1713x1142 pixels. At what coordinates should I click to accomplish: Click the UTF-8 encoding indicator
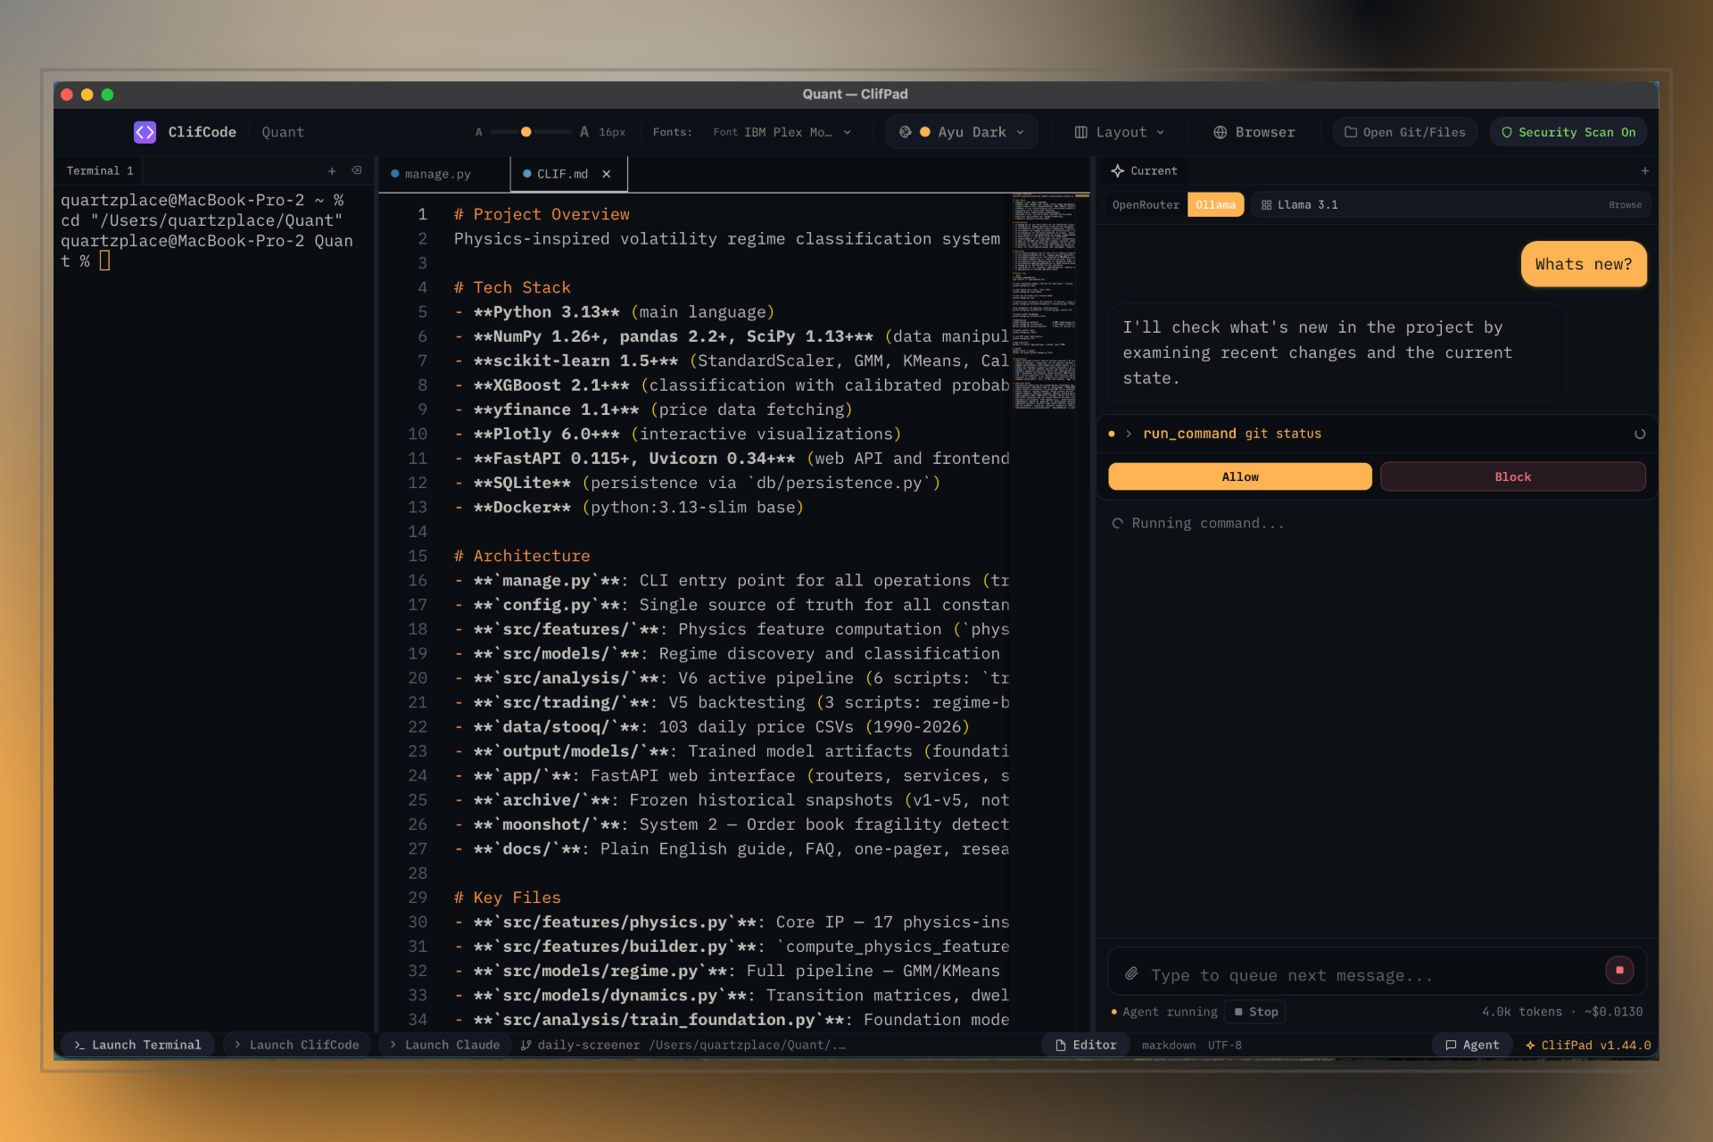tap(1225, 1045)
